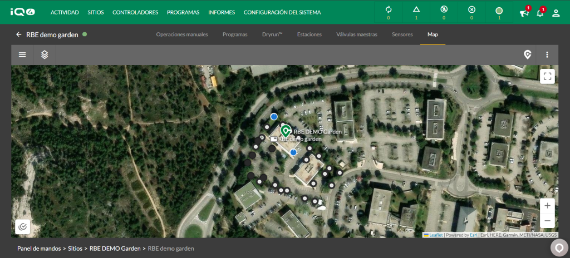Click the checkmark button at map corner
Viewport: 570px width, 258px height.
coord(22,227)
